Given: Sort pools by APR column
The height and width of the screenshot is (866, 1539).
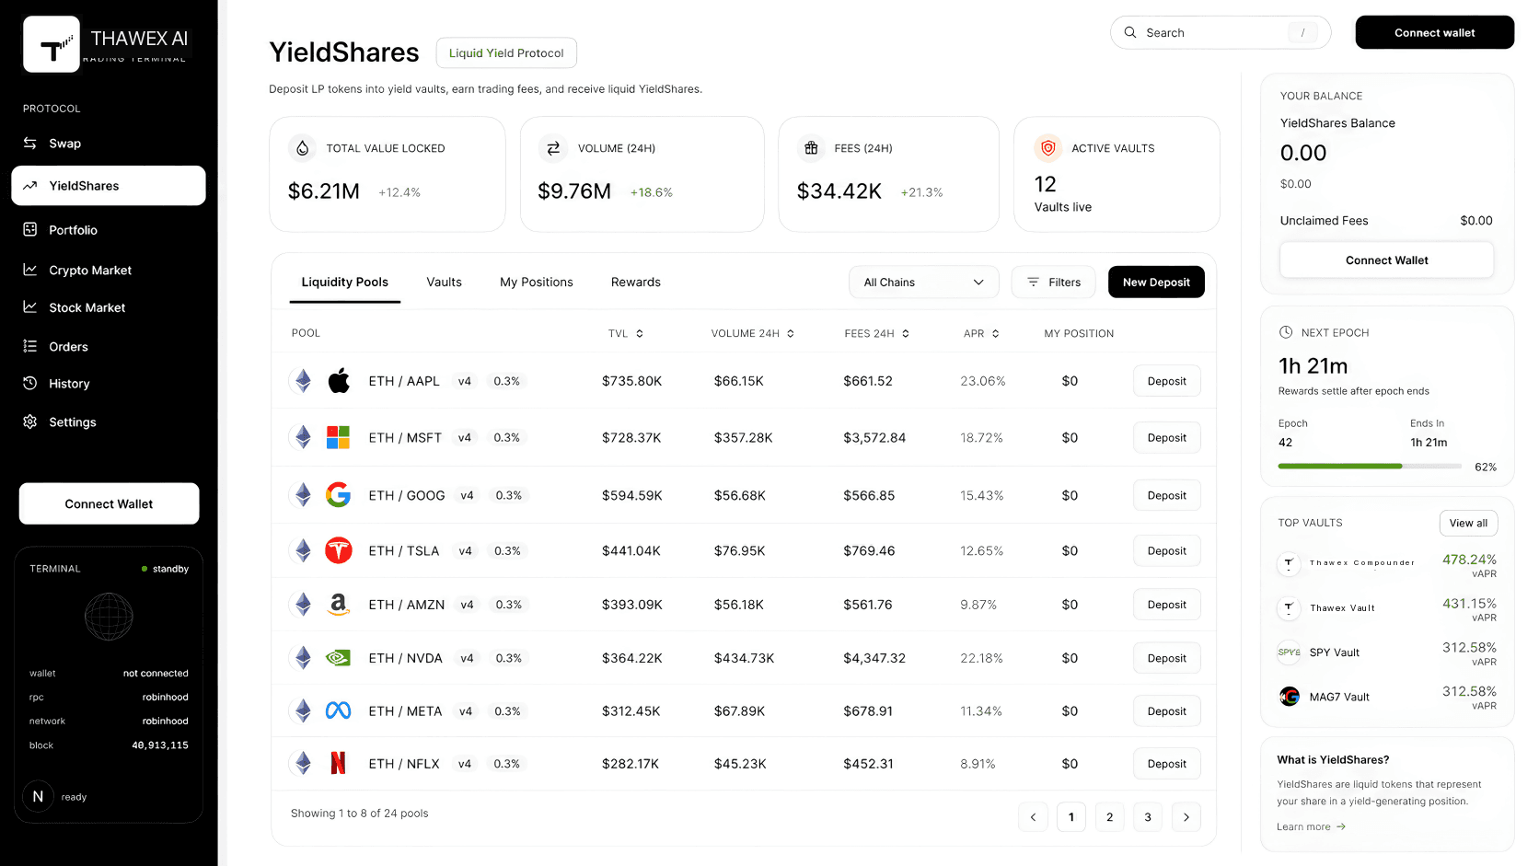Looking at the screenshot, I should pos(981,333).
